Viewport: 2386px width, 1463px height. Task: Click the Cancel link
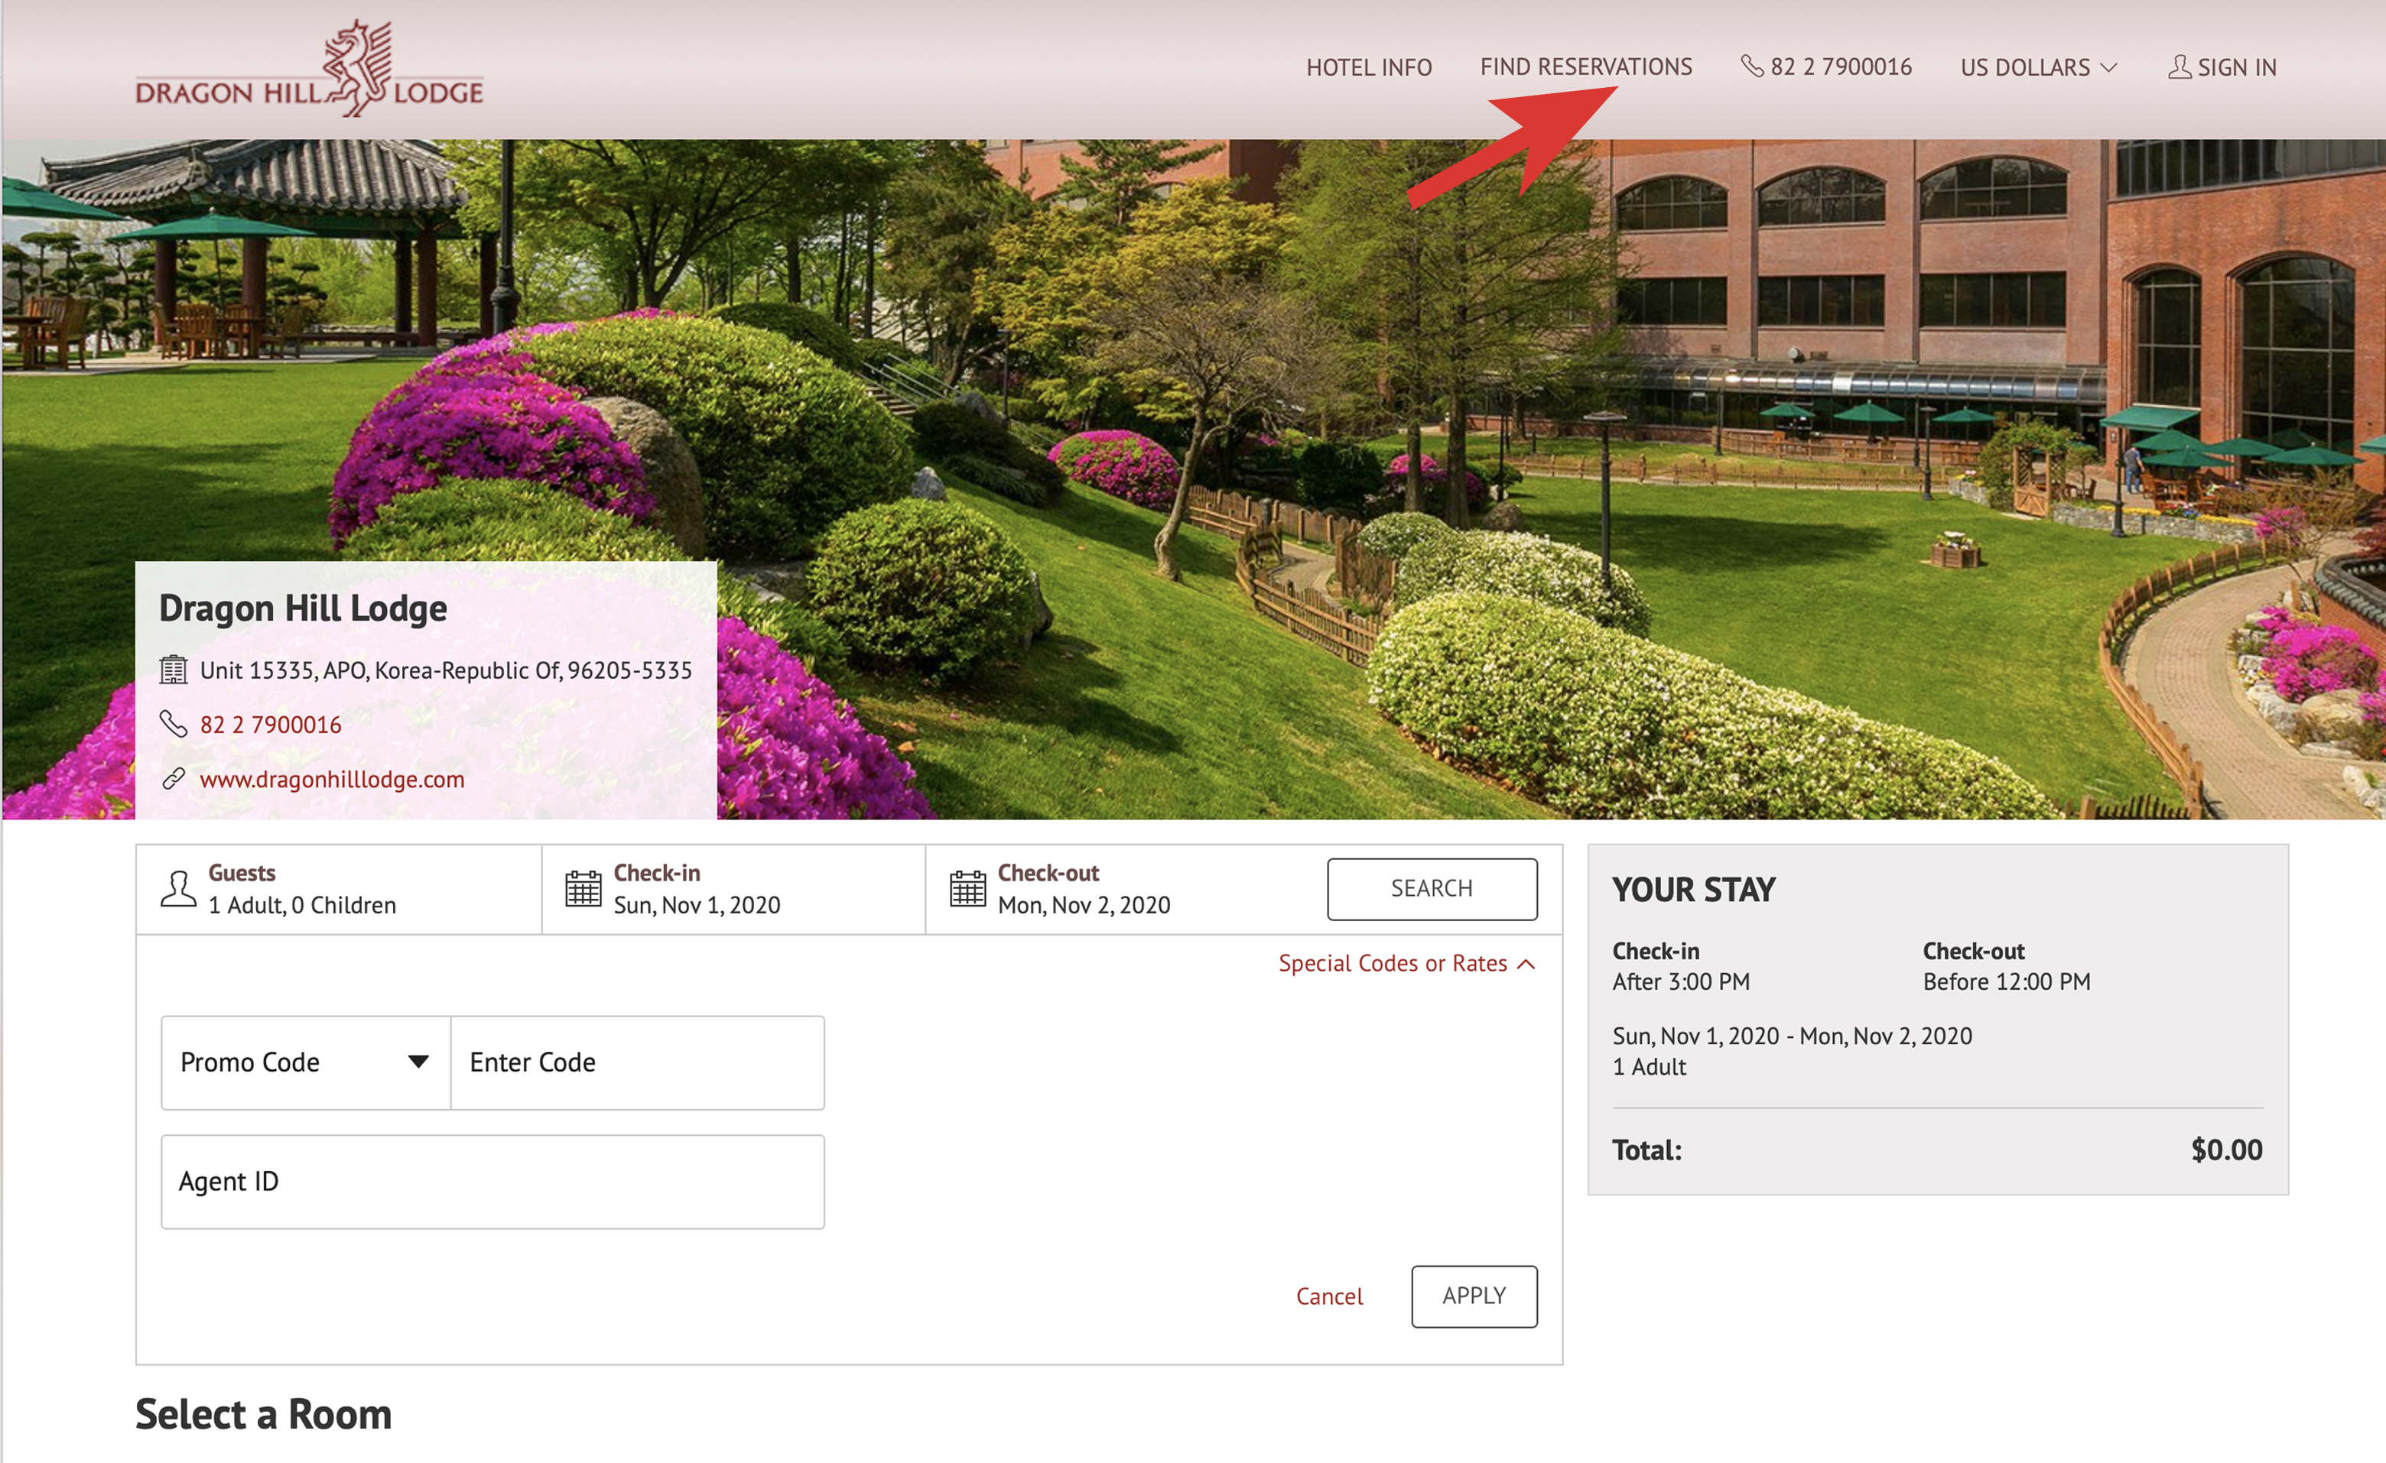(x=1329, y=1294)
